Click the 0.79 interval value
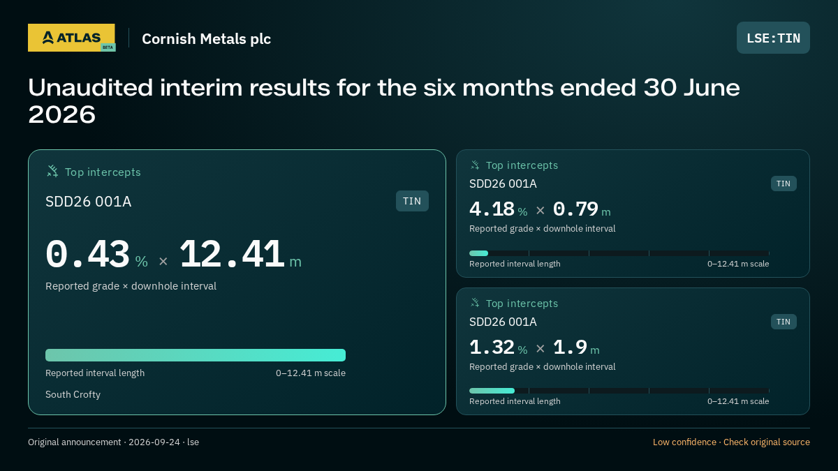The width and height of the screenshot is (838, 471). pos(575,209)
